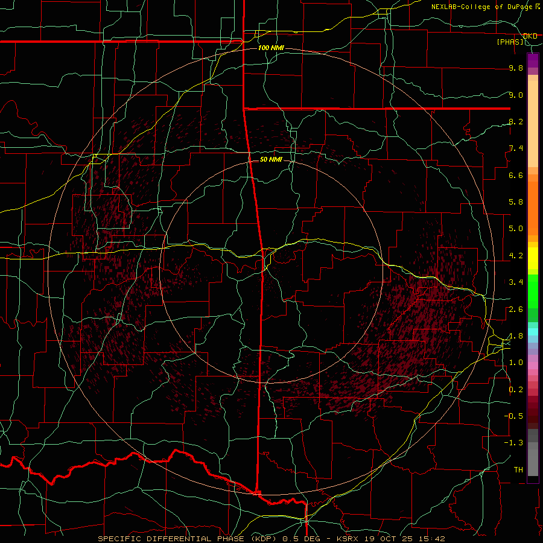Click the small logo icon after DuPage
The width and height of the screenshot is (543, 543).
pos(538,7)
